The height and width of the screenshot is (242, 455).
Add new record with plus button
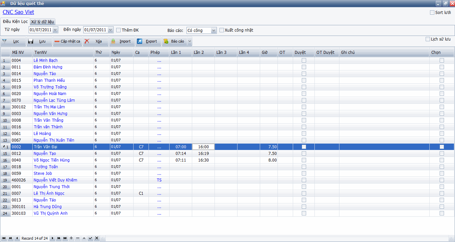(x=71, y=238)
